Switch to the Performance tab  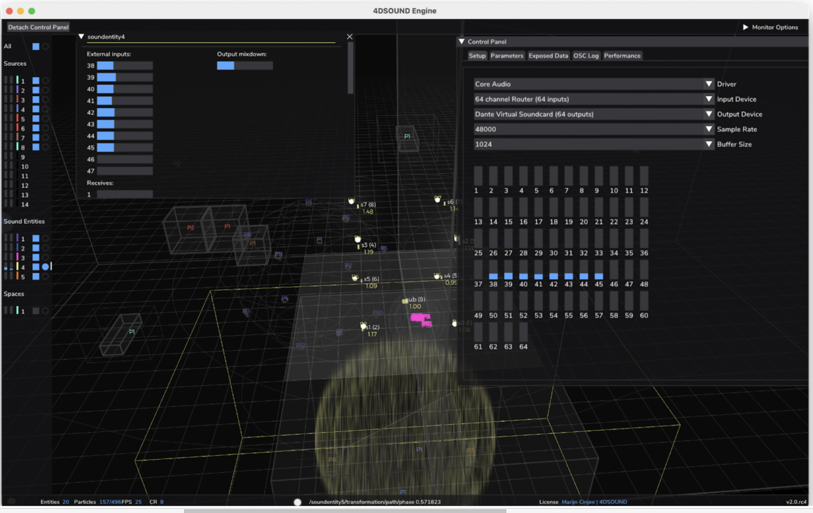click(x=622, y=56)
